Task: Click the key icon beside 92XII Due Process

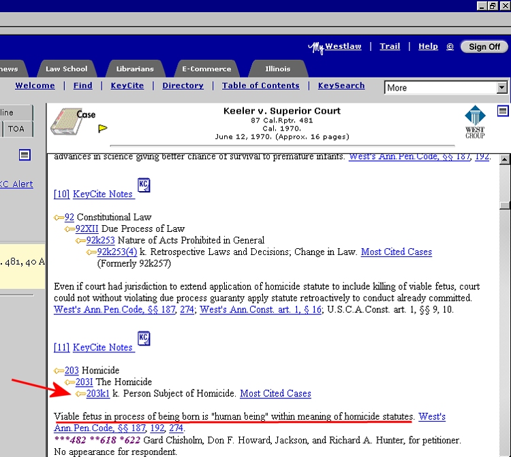Action: pyautogui.click(x=69, y=229)
